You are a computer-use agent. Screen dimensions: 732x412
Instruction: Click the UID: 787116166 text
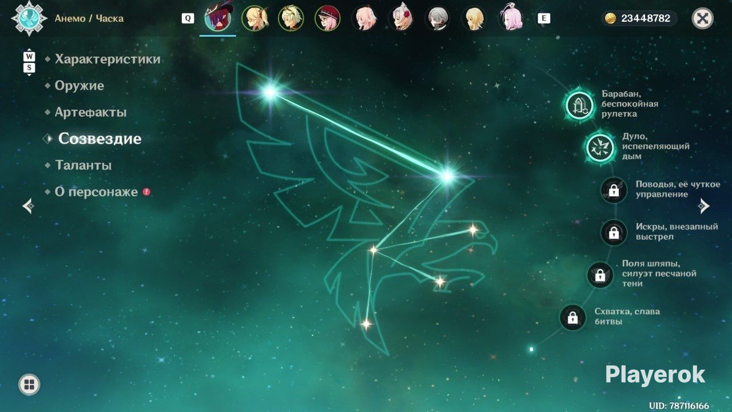679,406
